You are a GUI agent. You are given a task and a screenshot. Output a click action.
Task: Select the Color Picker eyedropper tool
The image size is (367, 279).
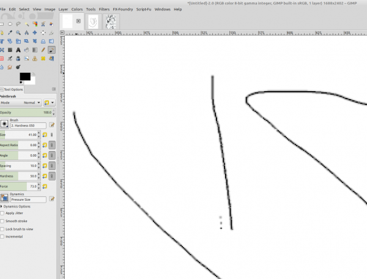[x=10, y=33]
